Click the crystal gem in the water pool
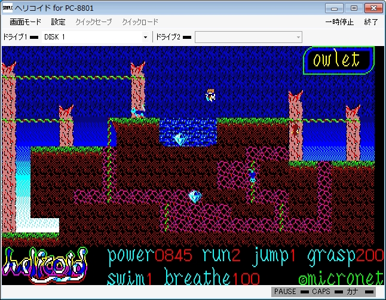 (180, 139)
